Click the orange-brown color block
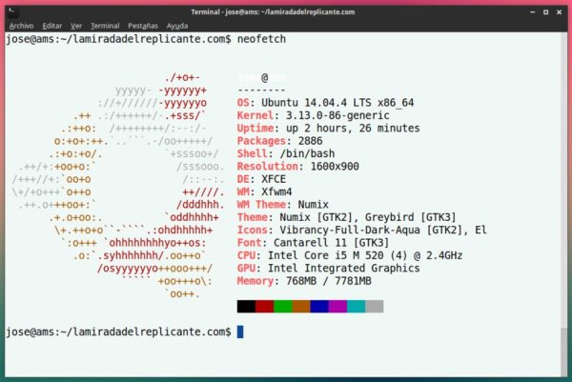Viewport: 572px width, 382px height. [301, 306]
